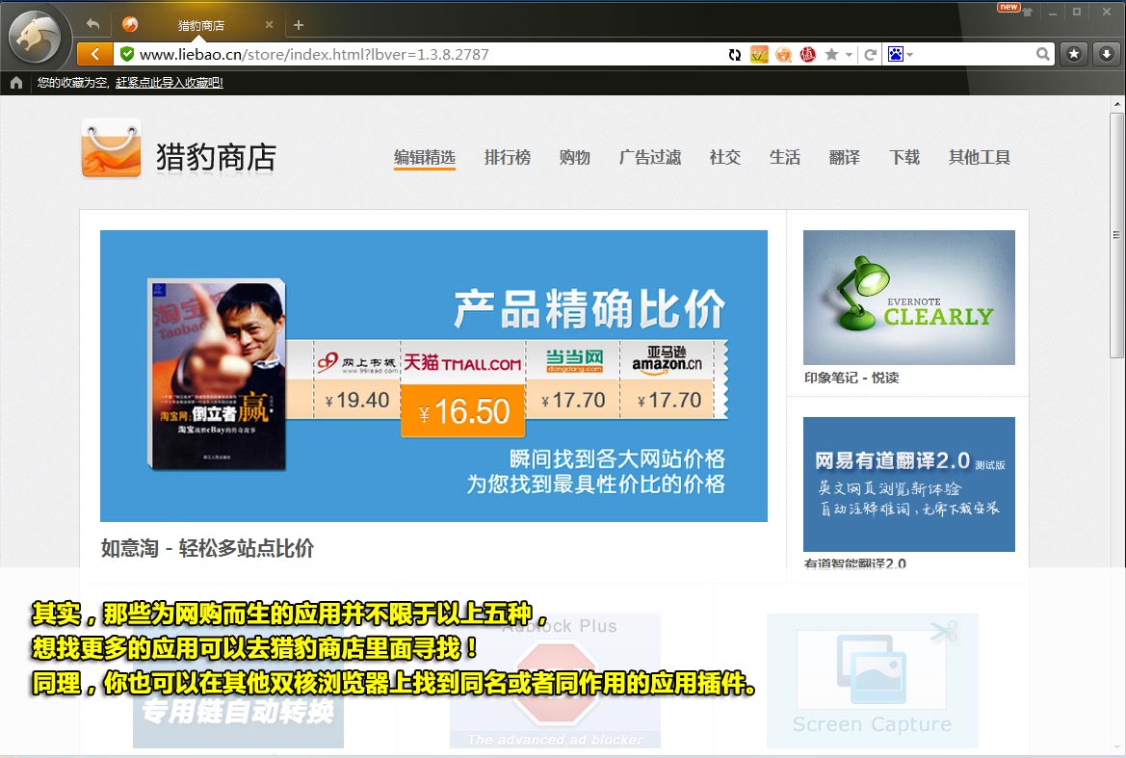Click the dual-core mode switch icon
1126x758 pixels.
[734, 55]
